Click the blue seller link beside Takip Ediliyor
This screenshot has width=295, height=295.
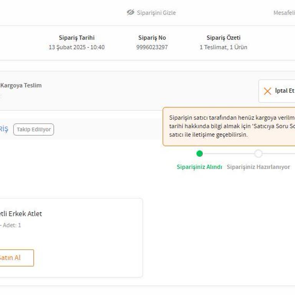tap(4, 129)
